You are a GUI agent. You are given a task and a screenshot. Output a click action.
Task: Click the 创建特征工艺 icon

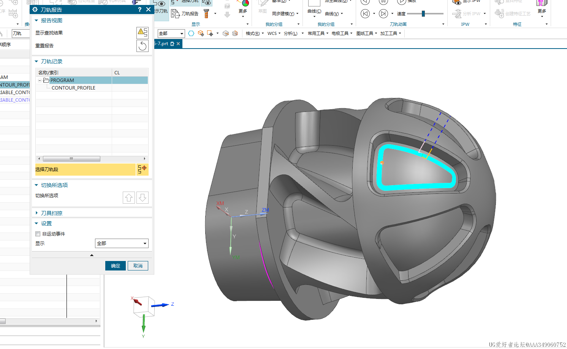[499, 14]
